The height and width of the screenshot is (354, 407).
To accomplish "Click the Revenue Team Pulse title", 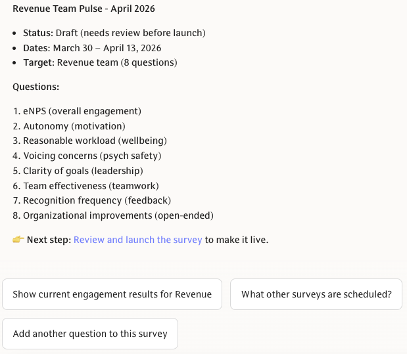I will click(84, 9).
